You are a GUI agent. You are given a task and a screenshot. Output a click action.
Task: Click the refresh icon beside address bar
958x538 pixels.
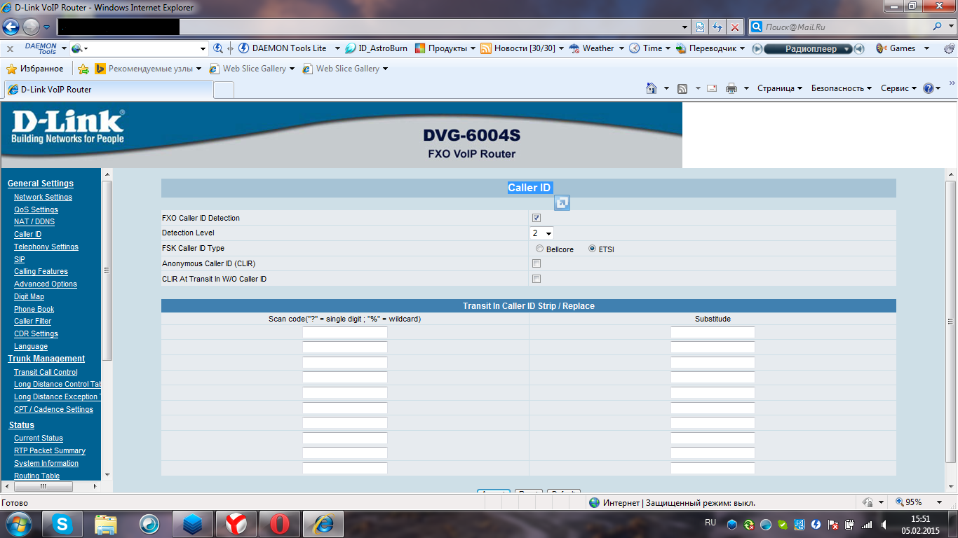point(717,27)
